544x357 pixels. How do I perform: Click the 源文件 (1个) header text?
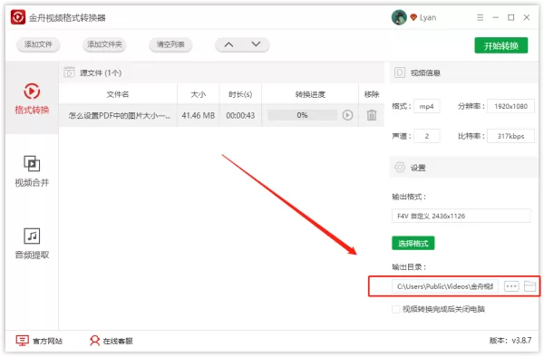101,72
